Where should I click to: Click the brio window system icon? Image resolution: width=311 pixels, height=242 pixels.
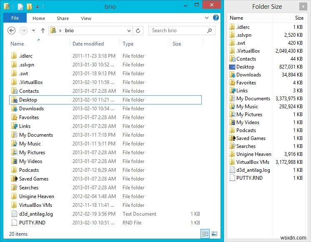pos(6,6)
